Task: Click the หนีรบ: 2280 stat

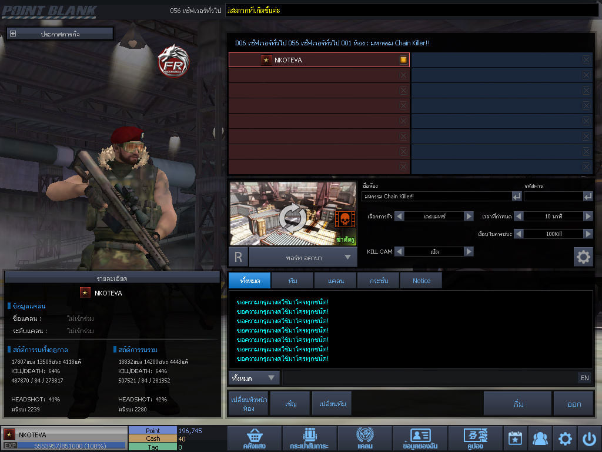Action: [x=132, y=410]
